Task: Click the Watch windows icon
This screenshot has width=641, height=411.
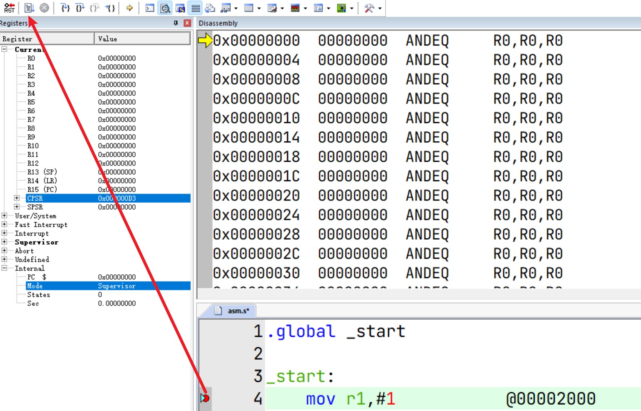Action: pyautogui.click(x=226, y=8)
